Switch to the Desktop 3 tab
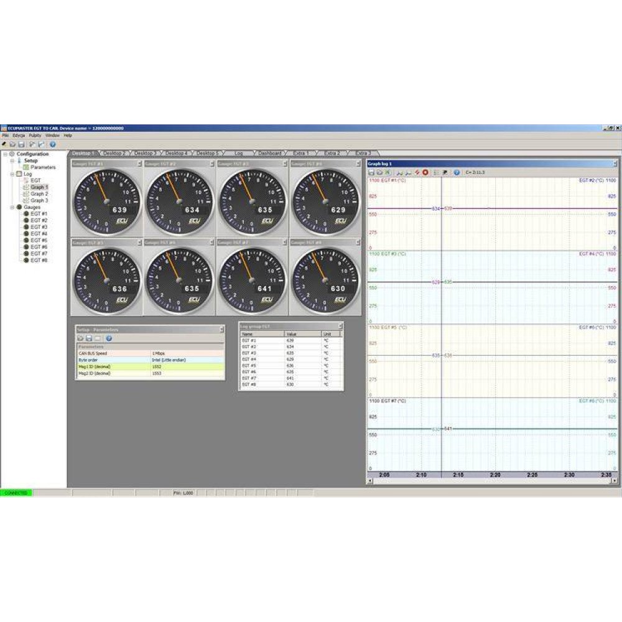Image resolution: width=622 pixels, height=622 pixels. (x=146, y=153)
